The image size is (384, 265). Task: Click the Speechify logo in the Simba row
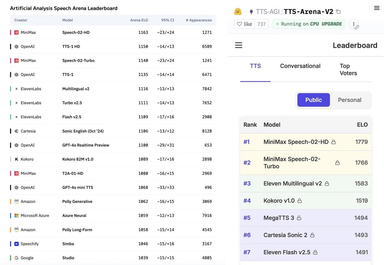pyautogui.click(x=16, y=244)
